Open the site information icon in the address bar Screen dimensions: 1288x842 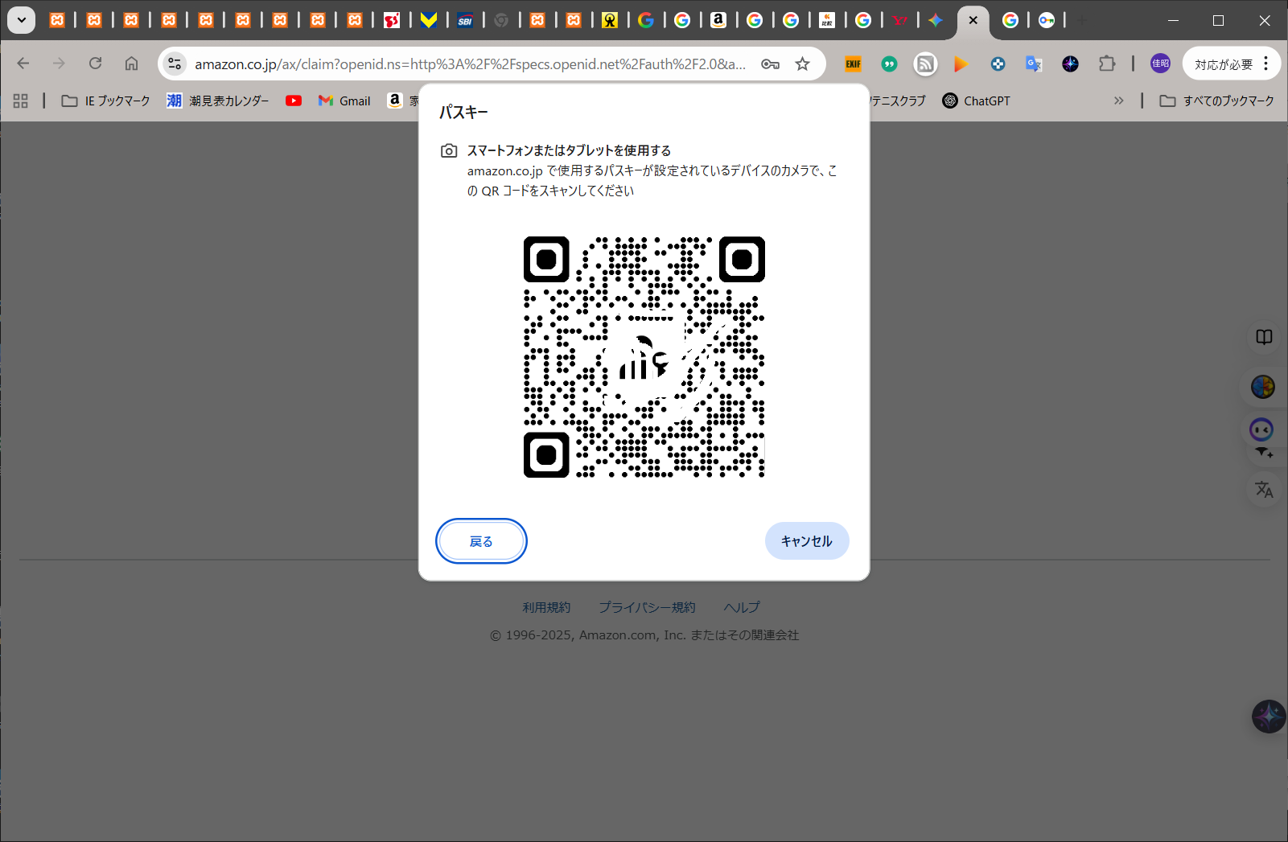pyautogui.click(x=175, y=64)
